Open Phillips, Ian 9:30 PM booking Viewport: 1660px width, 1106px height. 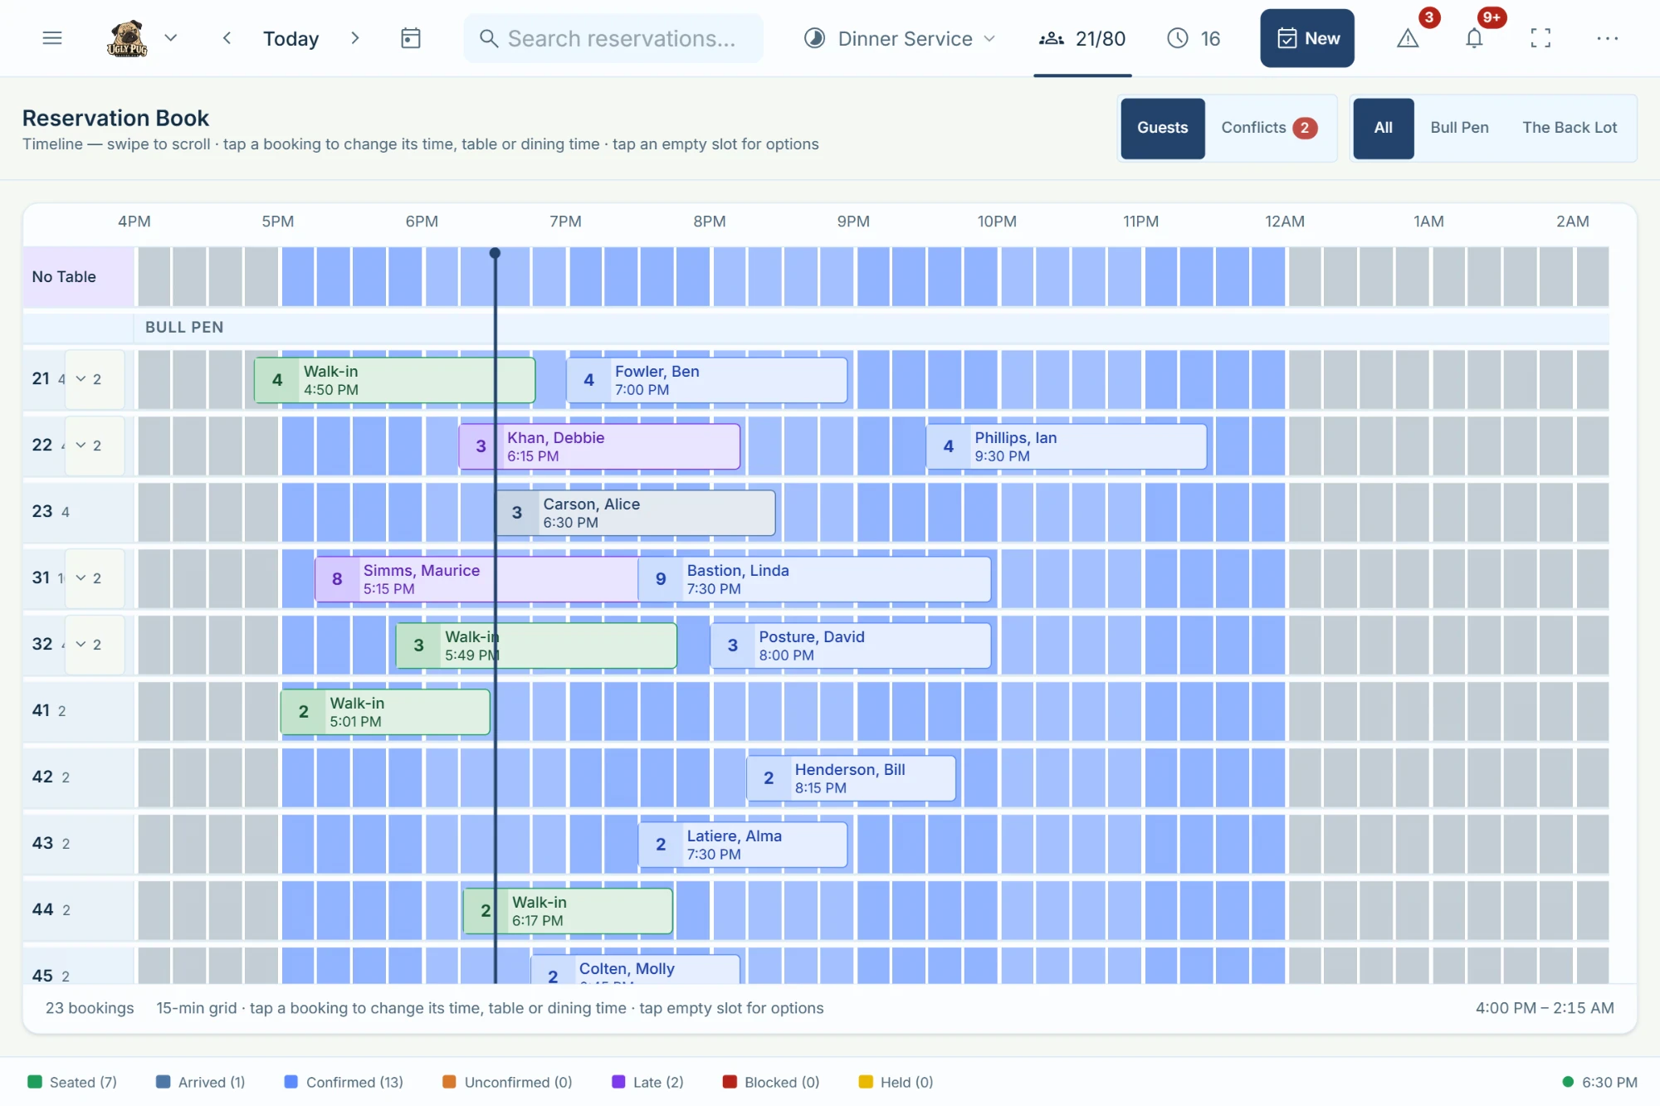1067,446
